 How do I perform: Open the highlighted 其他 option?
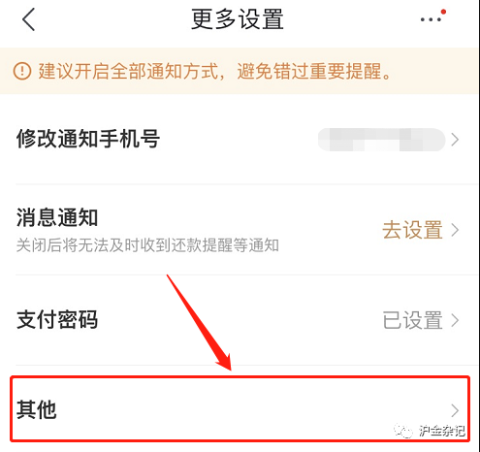(240, 408)
